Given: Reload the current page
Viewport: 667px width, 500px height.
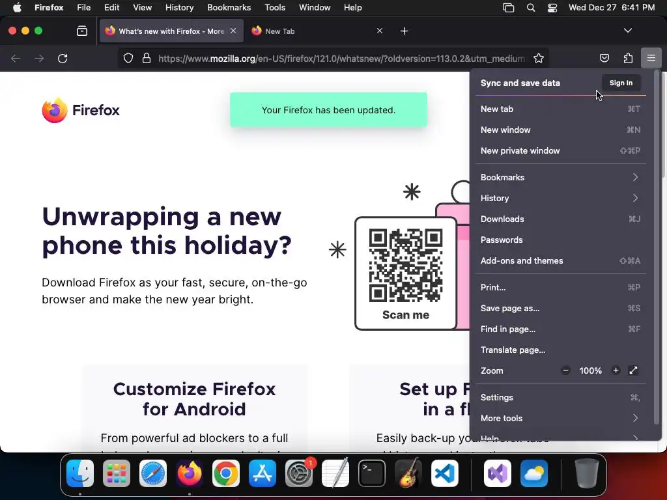Looking at the screenshot, I should point(63,58).
